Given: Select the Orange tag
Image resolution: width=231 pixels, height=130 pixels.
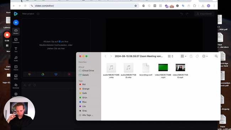Looking at the screenshot, I should [84, 89].
